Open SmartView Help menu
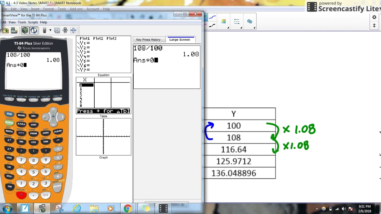This screenshot has width=381, height=214. click(43, 22)
